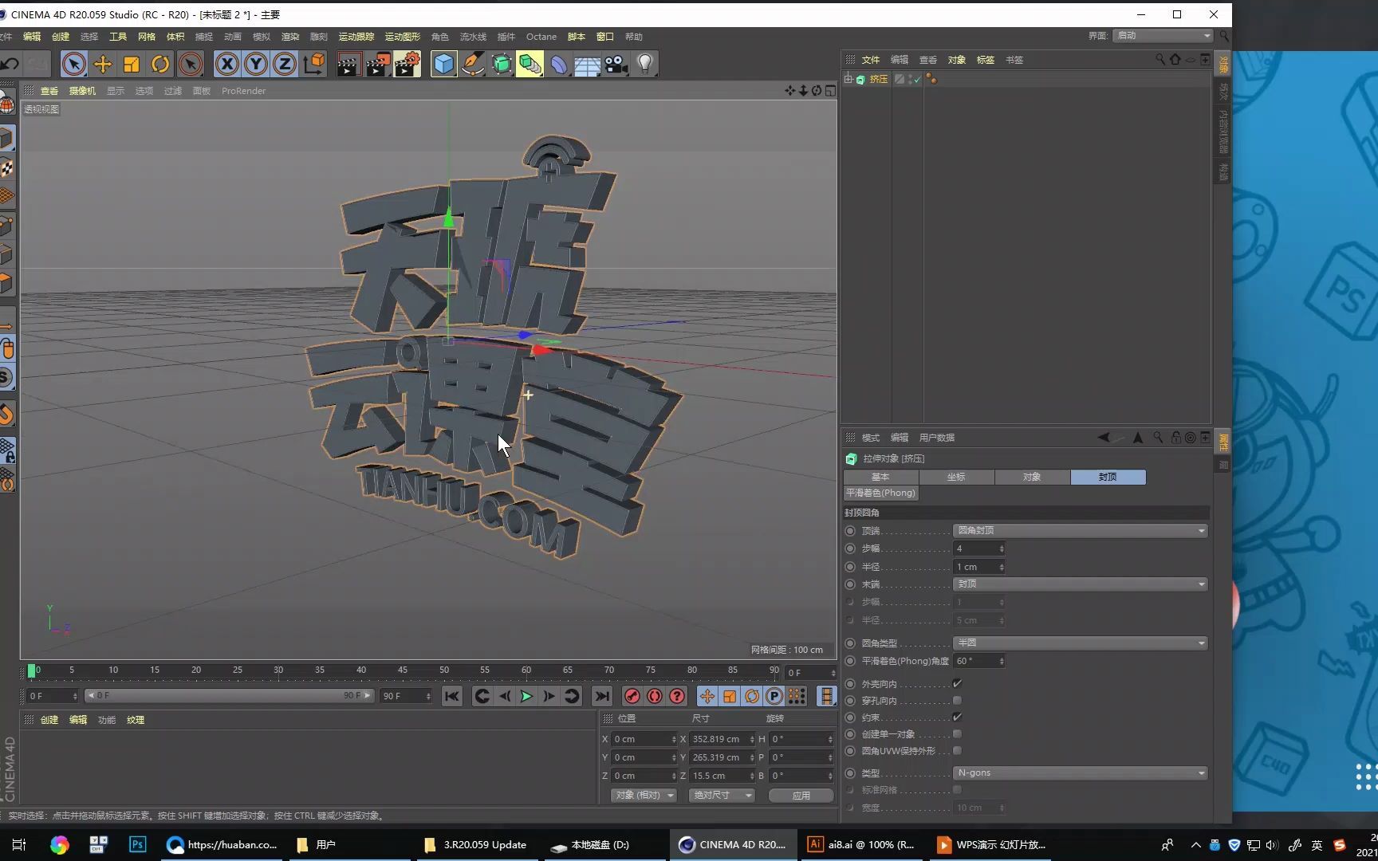
Task: Click the ProRender menu in the viewport
Action: pos(243,90)
